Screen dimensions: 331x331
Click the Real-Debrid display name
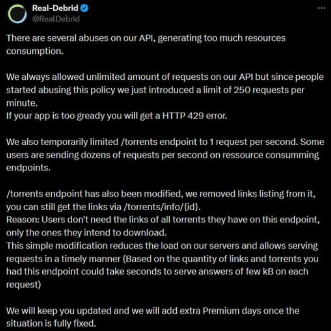click(x=55, y=8)
